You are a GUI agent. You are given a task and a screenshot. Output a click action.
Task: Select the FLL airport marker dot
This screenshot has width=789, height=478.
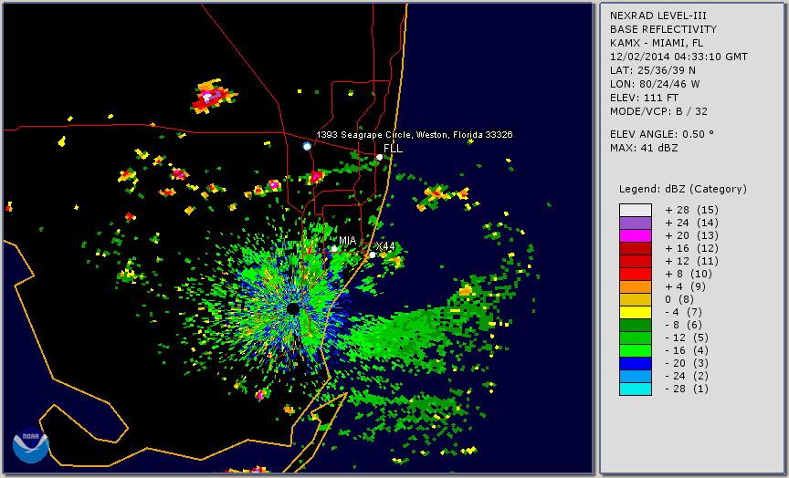[379, 157]
